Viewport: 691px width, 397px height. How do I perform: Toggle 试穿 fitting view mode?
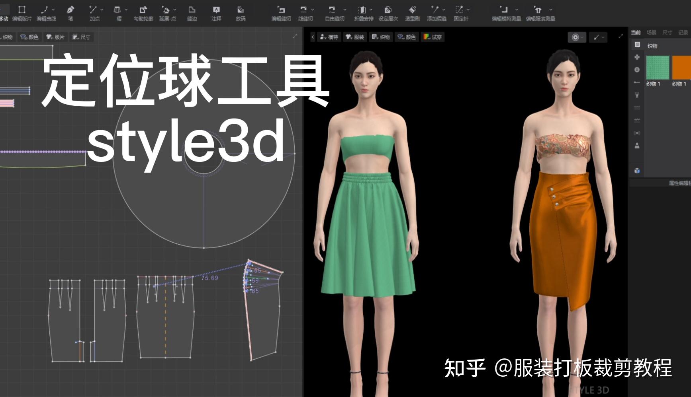coord(432,37)
